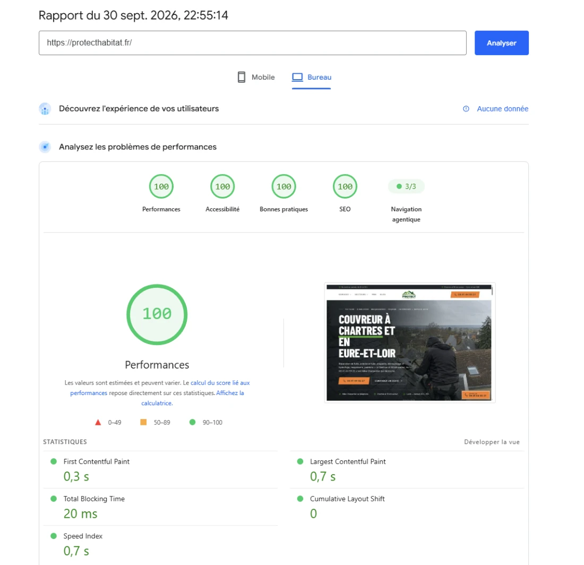Select the Bureau tab
This screenshot has width=584, height=565.
(x=311, y=77)
